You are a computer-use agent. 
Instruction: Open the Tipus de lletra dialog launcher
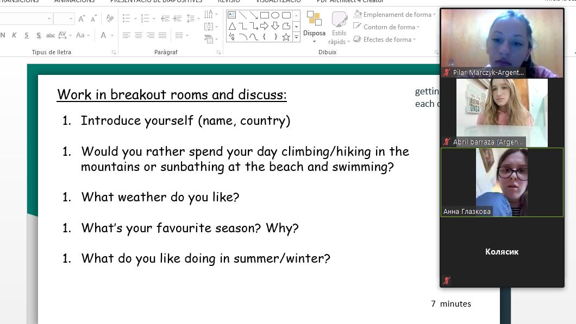pos(114,53)
